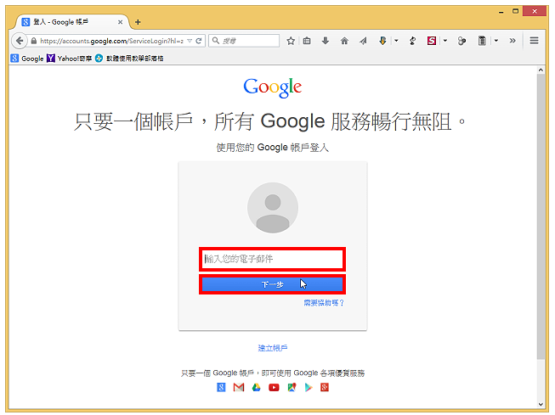Image resolution: width=555 pixels, height=415 pixels.
Task: Show bookmarks list icon next to star
Action: coord(307,41)
